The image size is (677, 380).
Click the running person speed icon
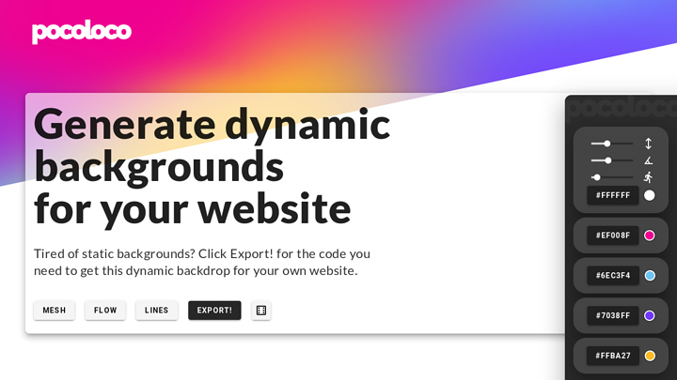coord(648,176)
